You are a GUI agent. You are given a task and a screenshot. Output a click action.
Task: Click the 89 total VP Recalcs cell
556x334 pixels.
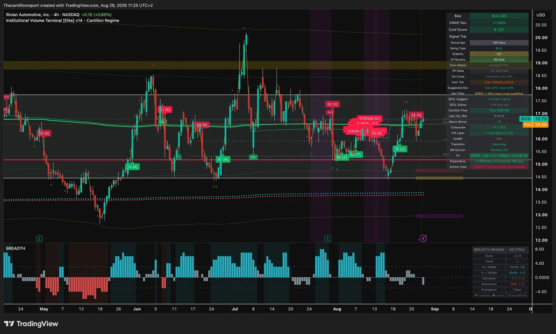(499, 59)
